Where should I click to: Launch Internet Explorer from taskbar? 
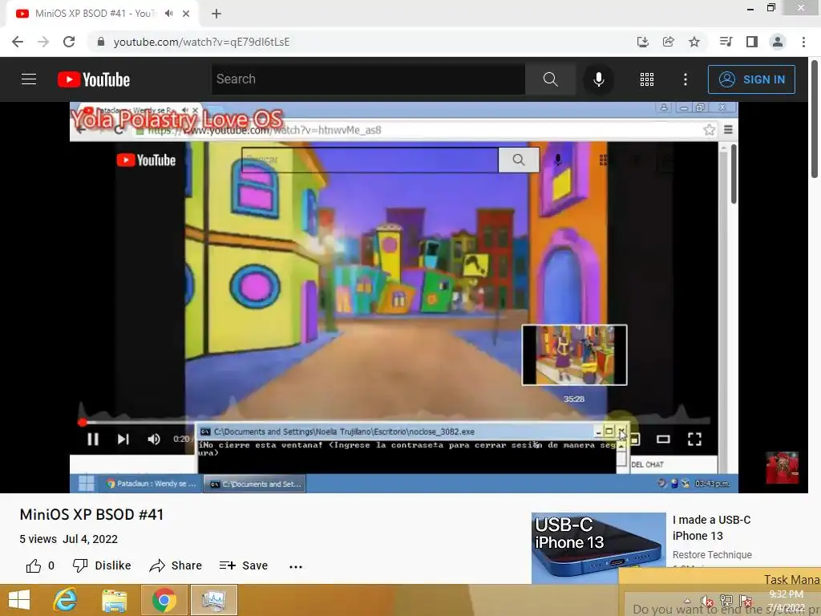point(66,600)
